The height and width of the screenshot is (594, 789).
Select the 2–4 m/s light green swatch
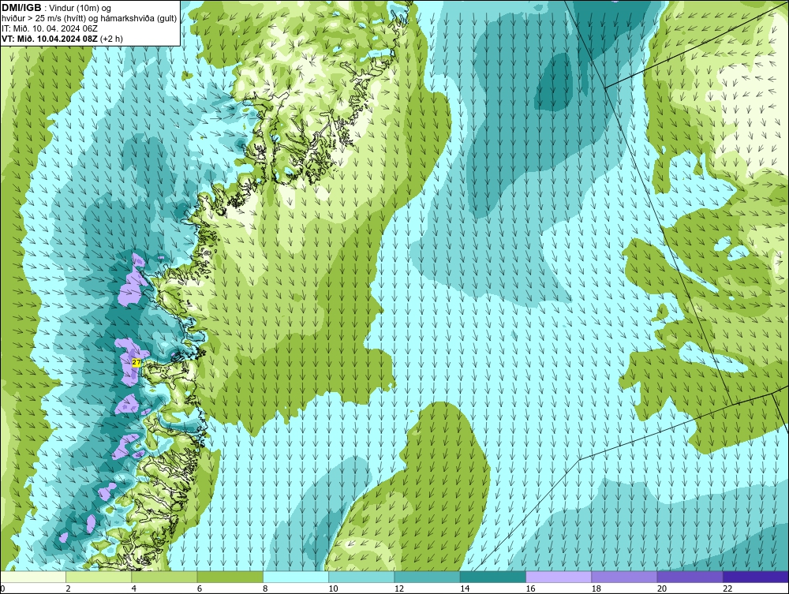[99, 577]
